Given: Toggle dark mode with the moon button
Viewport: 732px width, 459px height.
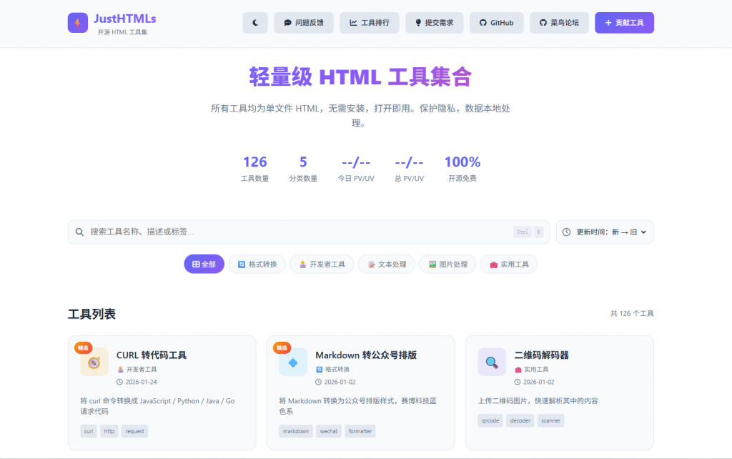Looking at the screenshot, I should [x=255, y=23].
